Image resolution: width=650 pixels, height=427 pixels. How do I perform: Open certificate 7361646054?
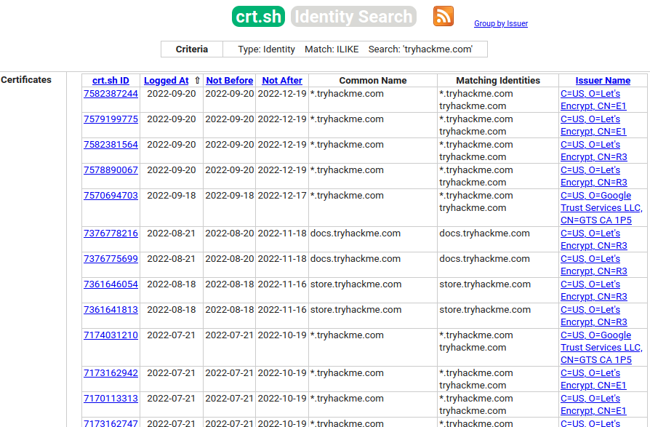tap(111, 284)
